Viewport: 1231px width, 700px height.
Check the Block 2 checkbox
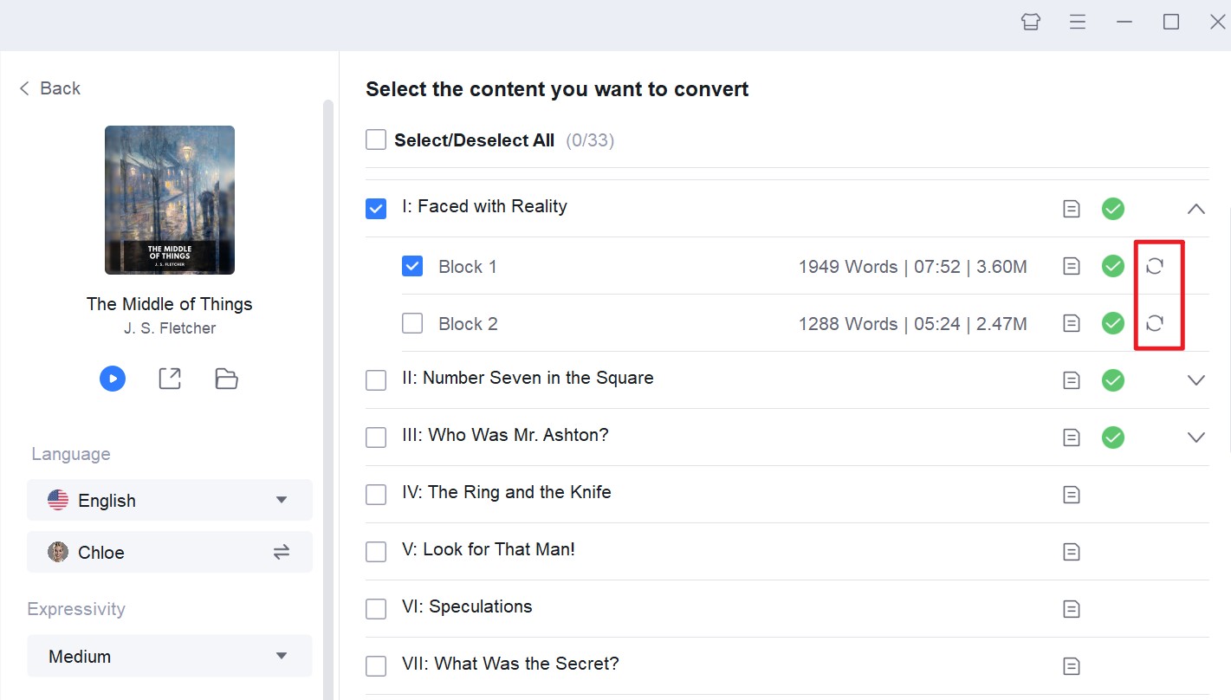pyautogui.click(x=412, y=324)
